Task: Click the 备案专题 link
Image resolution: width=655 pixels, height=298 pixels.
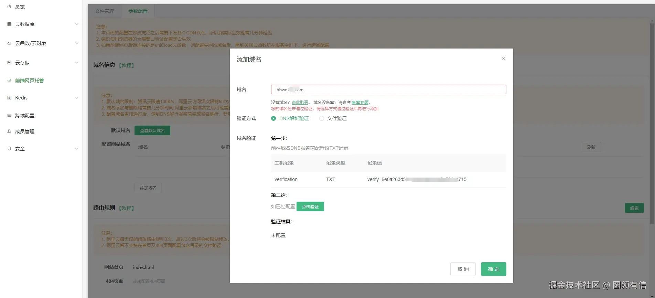Action: (x=360, y=103)
